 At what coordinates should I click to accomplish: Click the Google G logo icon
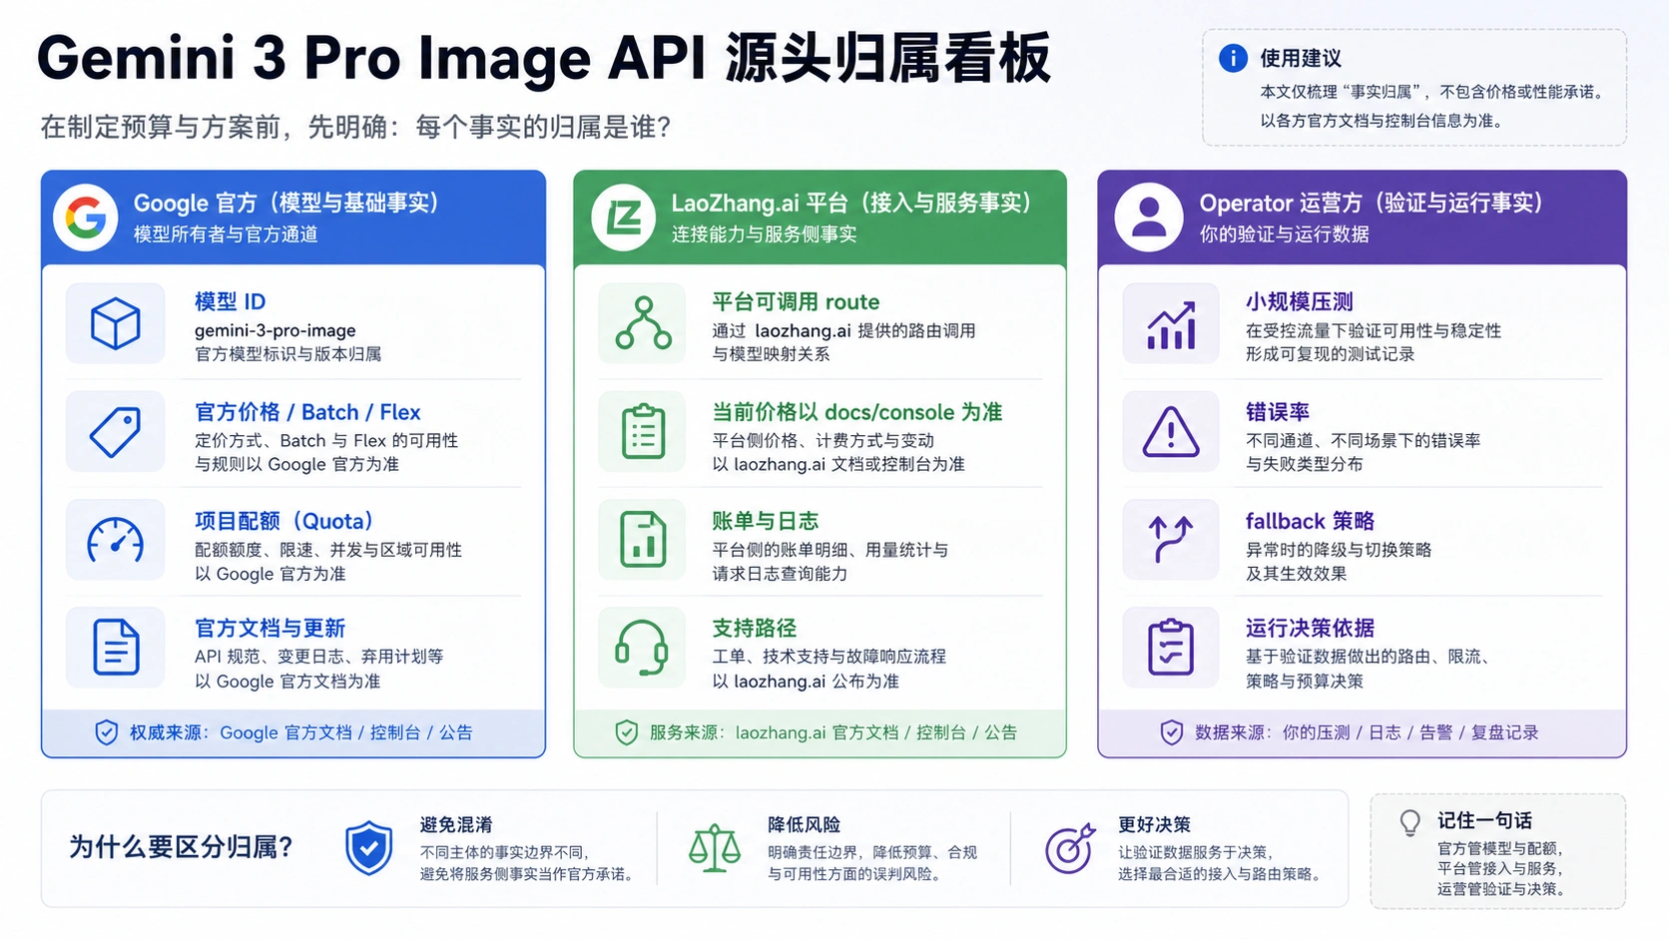[86, 218]
